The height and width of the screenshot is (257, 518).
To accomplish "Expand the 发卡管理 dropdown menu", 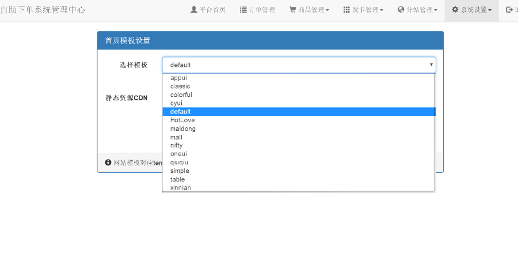I will (363, 10).
